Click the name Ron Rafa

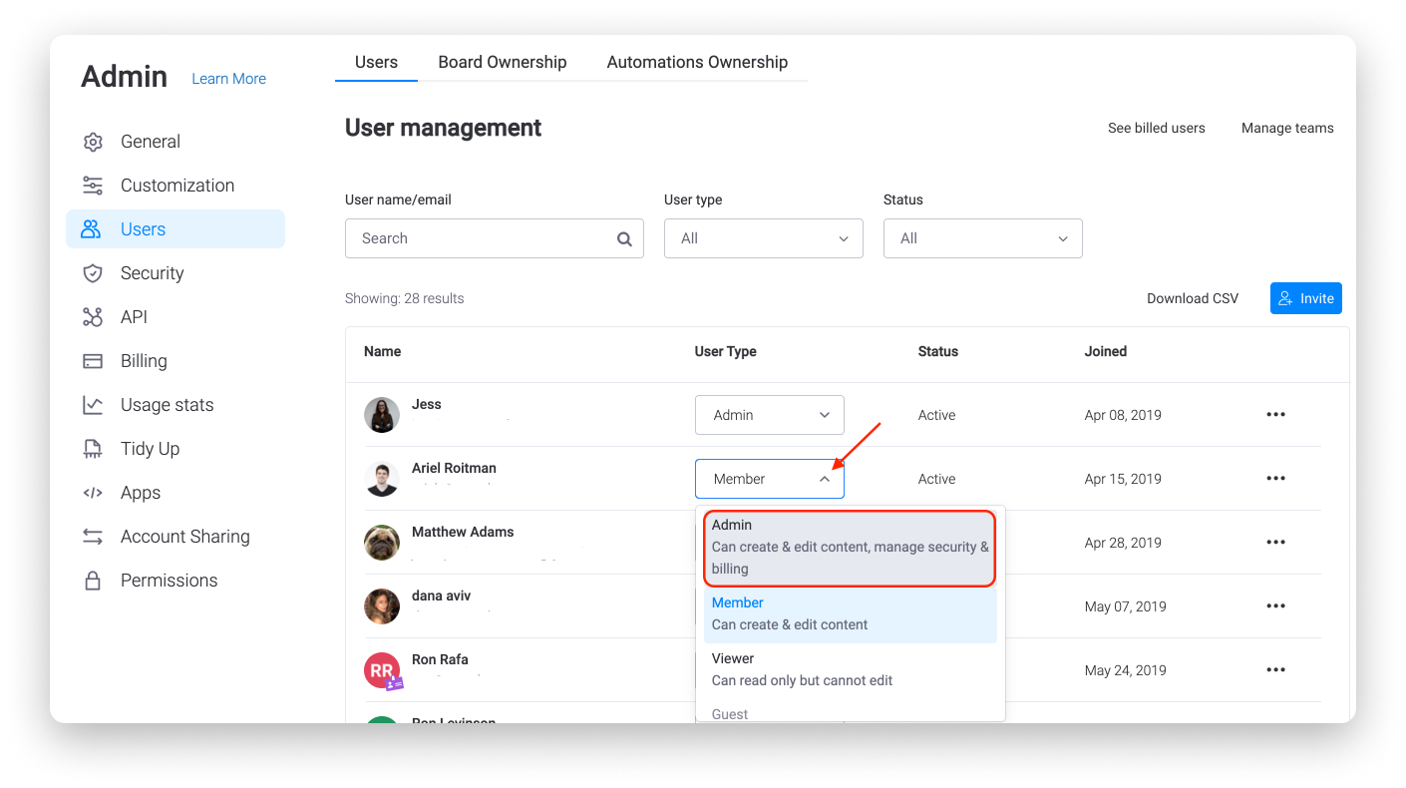440,659
